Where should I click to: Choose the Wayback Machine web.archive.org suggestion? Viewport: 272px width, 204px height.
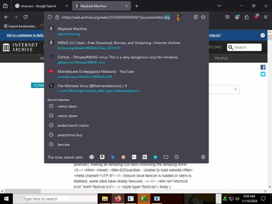click(x=126, y=31)
